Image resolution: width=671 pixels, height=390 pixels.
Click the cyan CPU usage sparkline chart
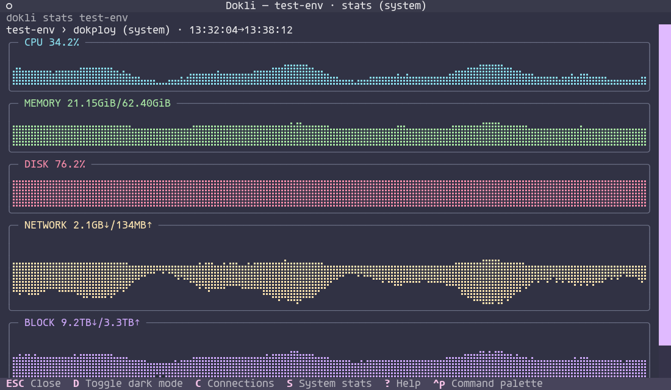click(x=329, y=74)
